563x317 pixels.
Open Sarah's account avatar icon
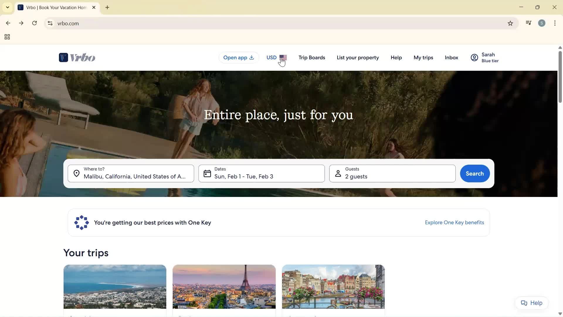[474, 57]
